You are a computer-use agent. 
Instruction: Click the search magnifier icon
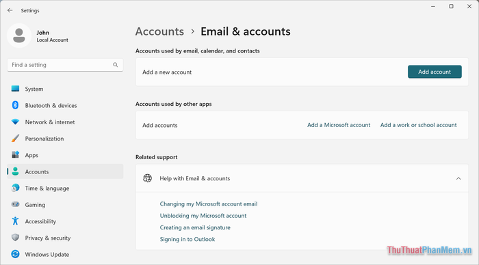(115, 65)
